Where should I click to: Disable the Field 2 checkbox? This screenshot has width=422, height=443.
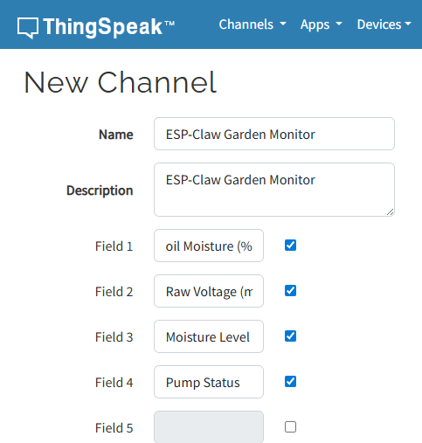click(x=290, y=291)
